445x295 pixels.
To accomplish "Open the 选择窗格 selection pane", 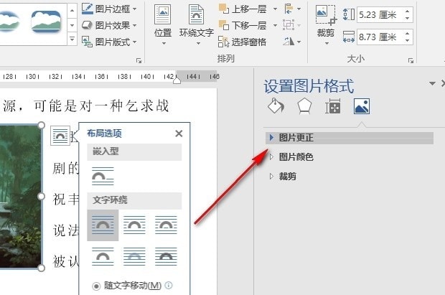I will pyautogui.click(x=243, y=42).
